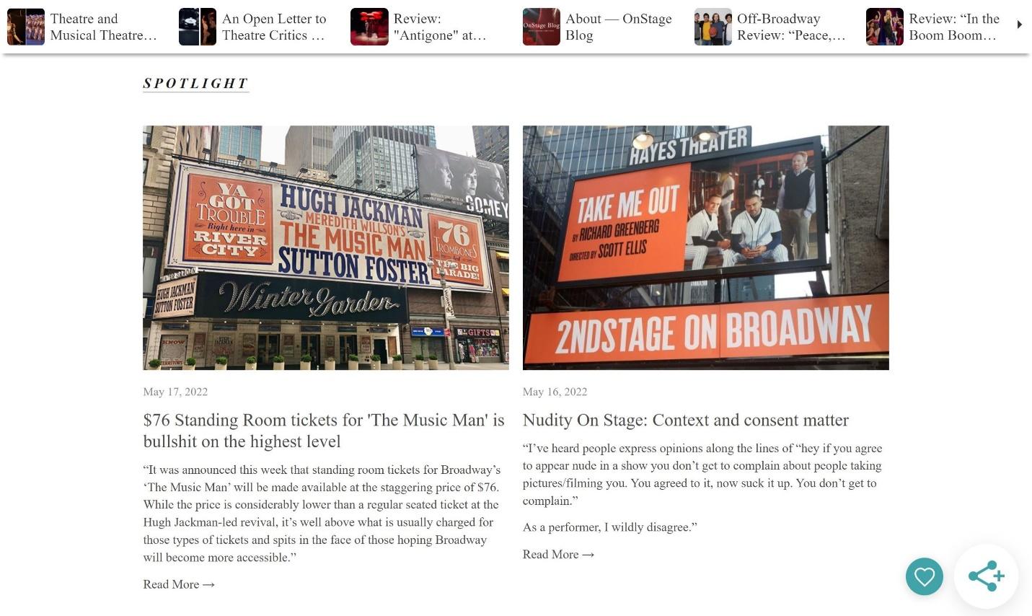
Task: Open 'An Open Letter to Theatre Critics' item
Action: [x=255, y=27]
